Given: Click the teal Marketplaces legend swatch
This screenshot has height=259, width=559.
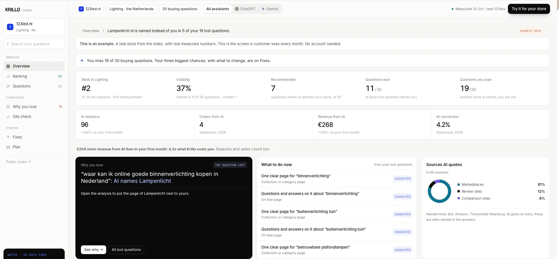Looking at the screenshot, I should click(459, 185).
